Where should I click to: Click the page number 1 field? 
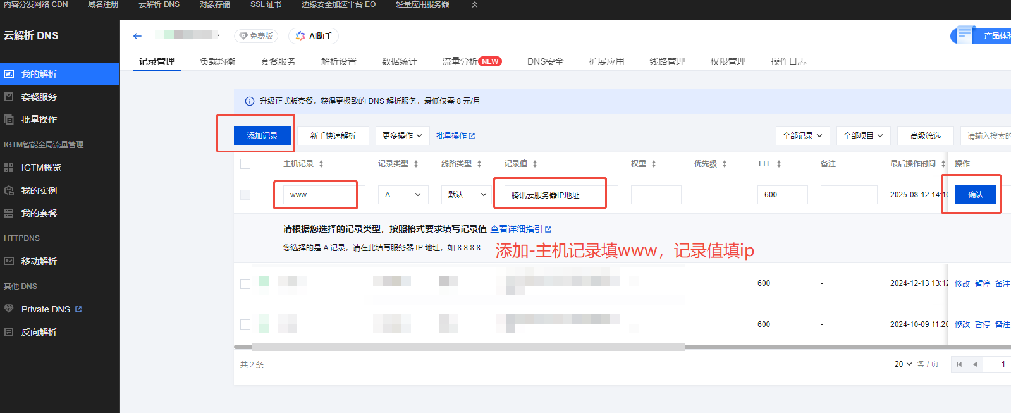(997, 364)
